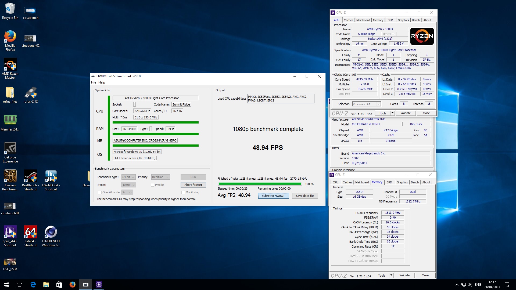Expand Tools arrow in lower CPU-Z window

(x=391, y=275)
